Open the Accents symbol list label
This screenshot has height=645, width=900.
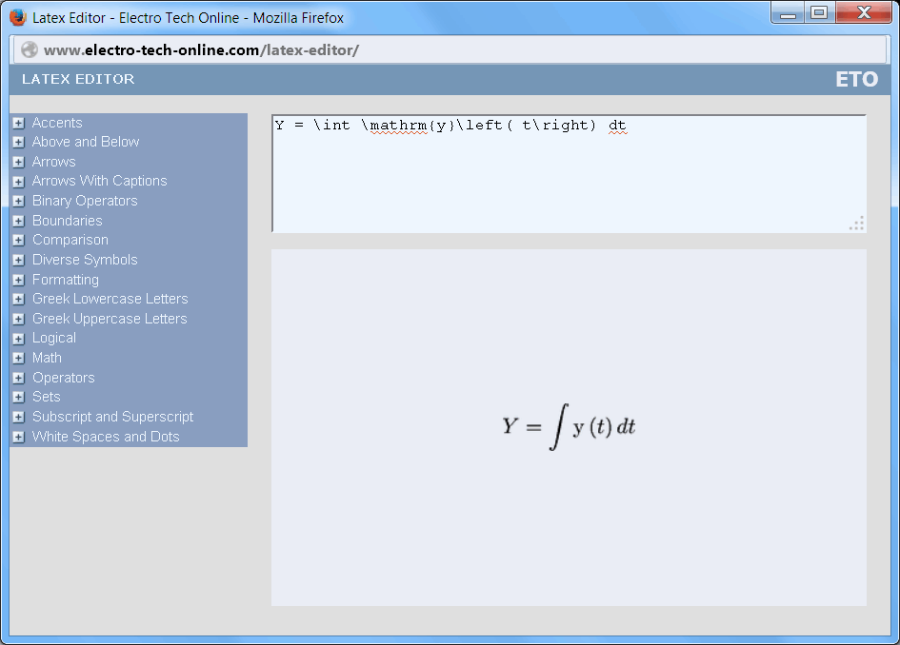57,123
